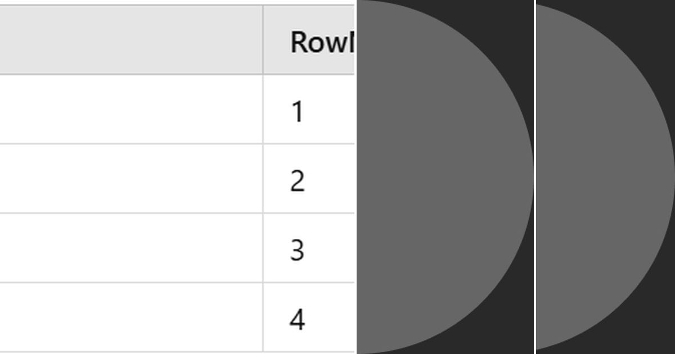Click the empty cell left of row 3

[131, 248]
